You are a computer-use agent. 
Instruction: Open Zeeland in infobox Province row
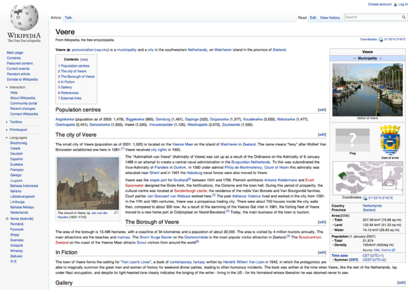[369, 210]
